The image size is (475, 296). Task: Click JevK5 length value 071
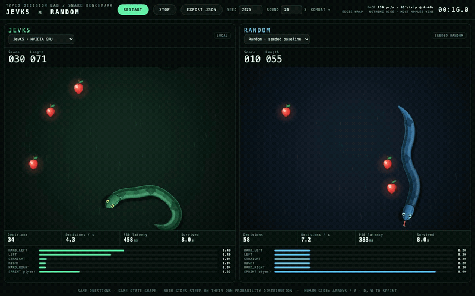coord(39,59)
